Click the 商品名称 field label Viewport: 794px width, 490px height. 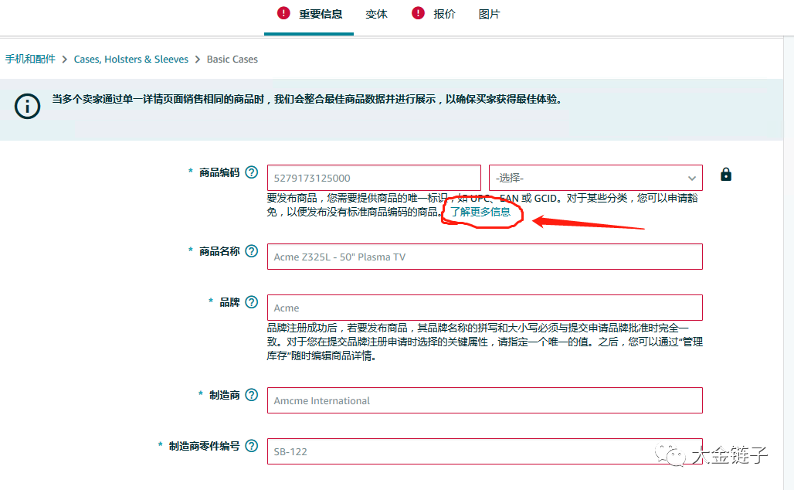point(219,251)
